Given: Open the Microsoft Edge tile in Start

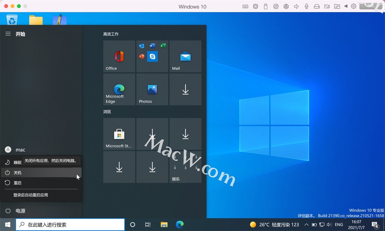Looking at the screenshot, I should coord(119,89).
